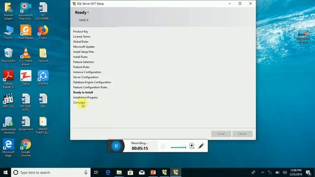The height and width of the screenshot is (177, 315).
Task: Select the SHAREit desktop shortcut
Action: pyautogui.click(x=43, y=78)
